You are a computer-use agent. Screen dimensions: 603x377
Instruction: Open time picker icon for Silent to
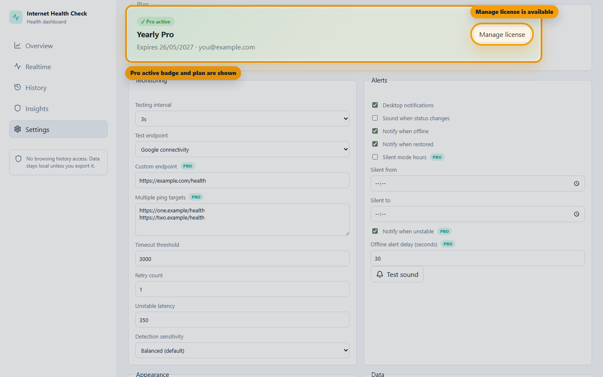pos(577,214)
